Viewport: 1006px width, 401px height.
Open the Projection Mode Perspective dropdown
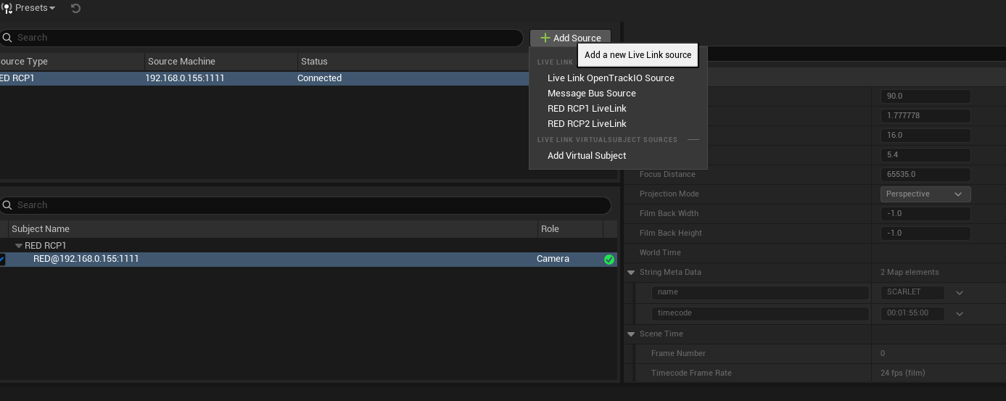tap(925, 194)
